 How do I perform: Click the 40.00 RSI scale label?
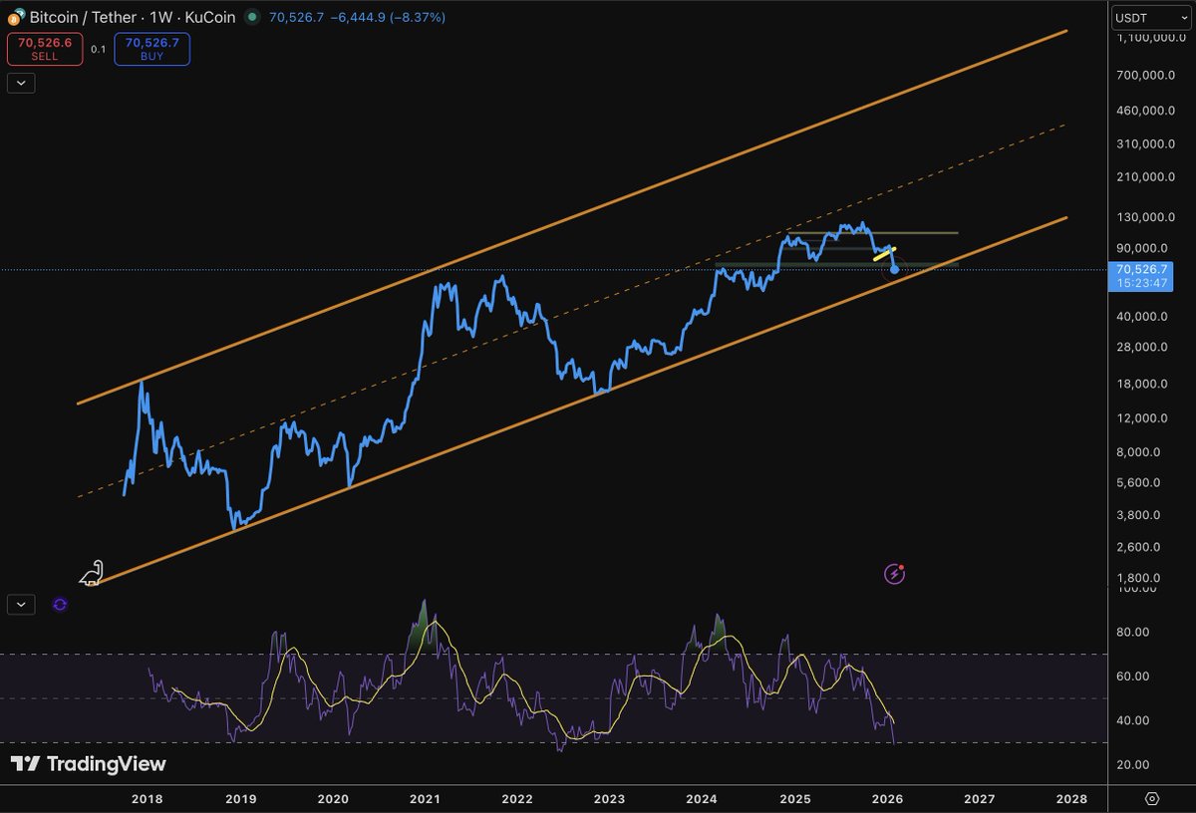[x=1135, y=720]
